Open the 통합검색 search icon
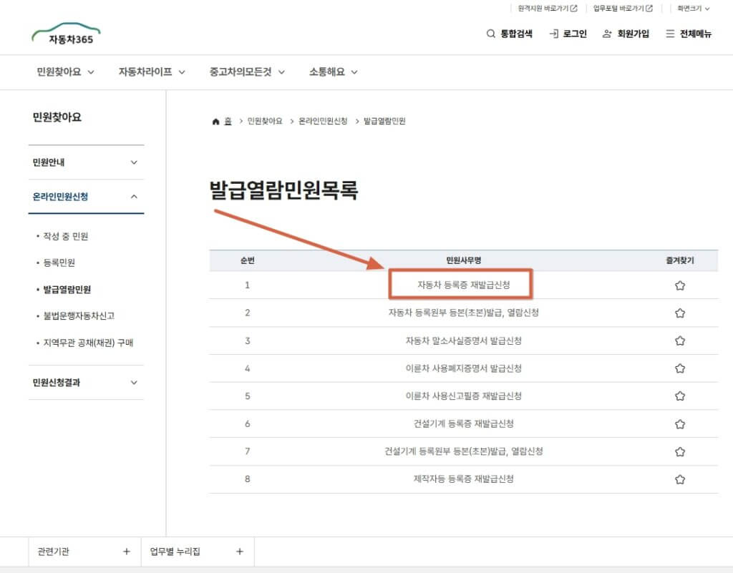 [491, 33]
